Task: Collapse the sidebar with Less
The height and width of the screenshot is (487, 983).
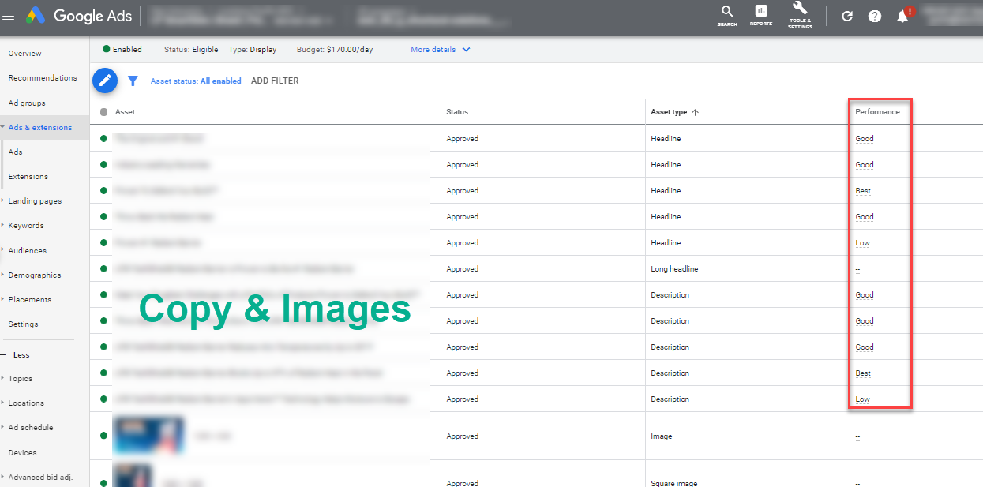Action: [21, 355]
